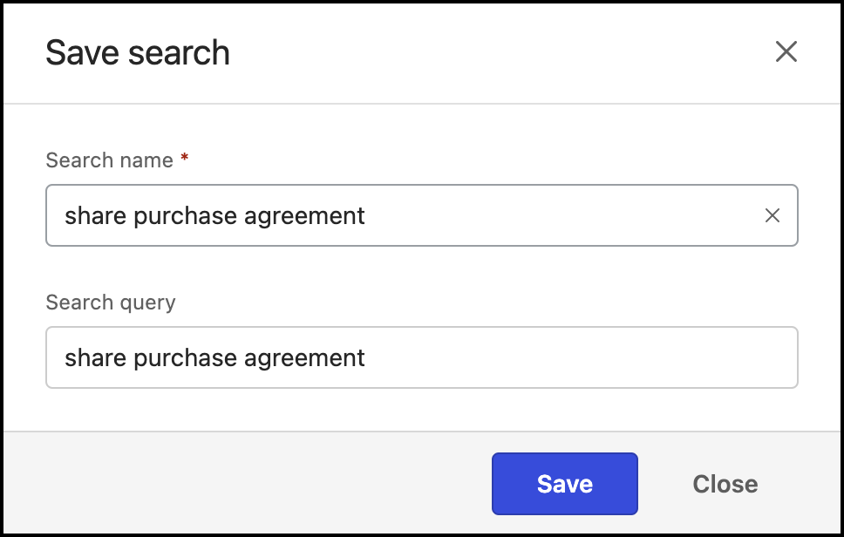Screen dimensions: 844x537
Task: Click blank header area beside dialog title
Action: pos(488,52)
